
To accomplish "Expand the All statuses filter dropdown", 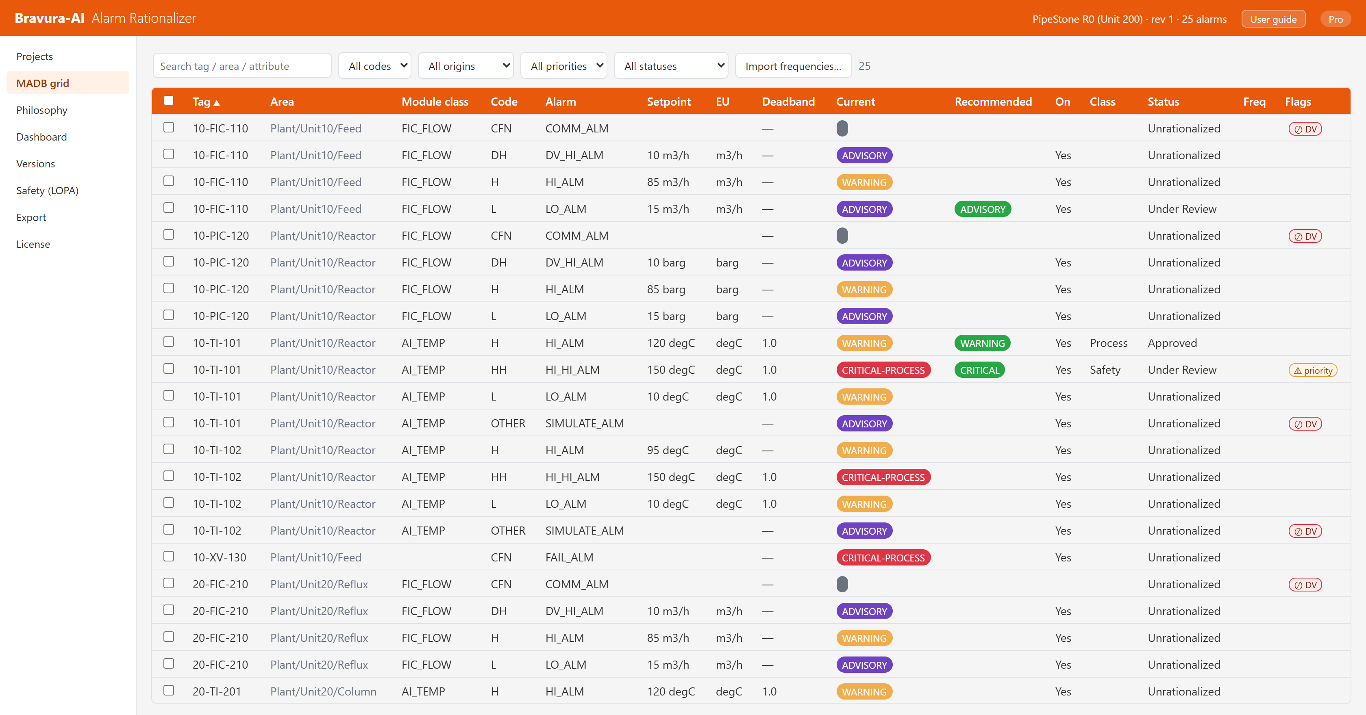I will (671, 66).
